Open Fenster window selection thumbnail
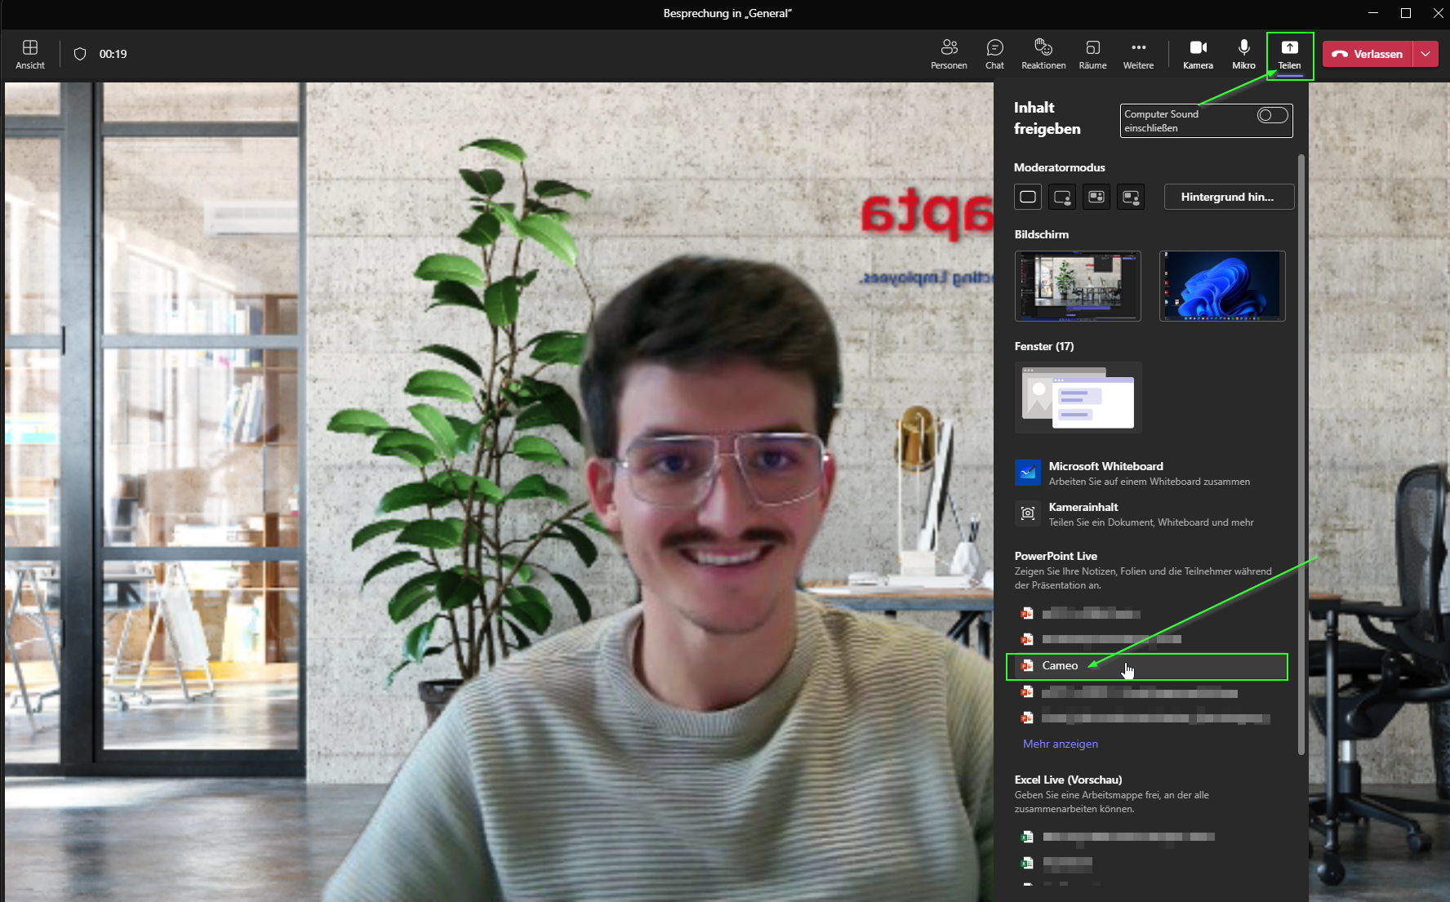Image resolution: width=1450 pixels, height=902 pixels. tap(1078, 398)
